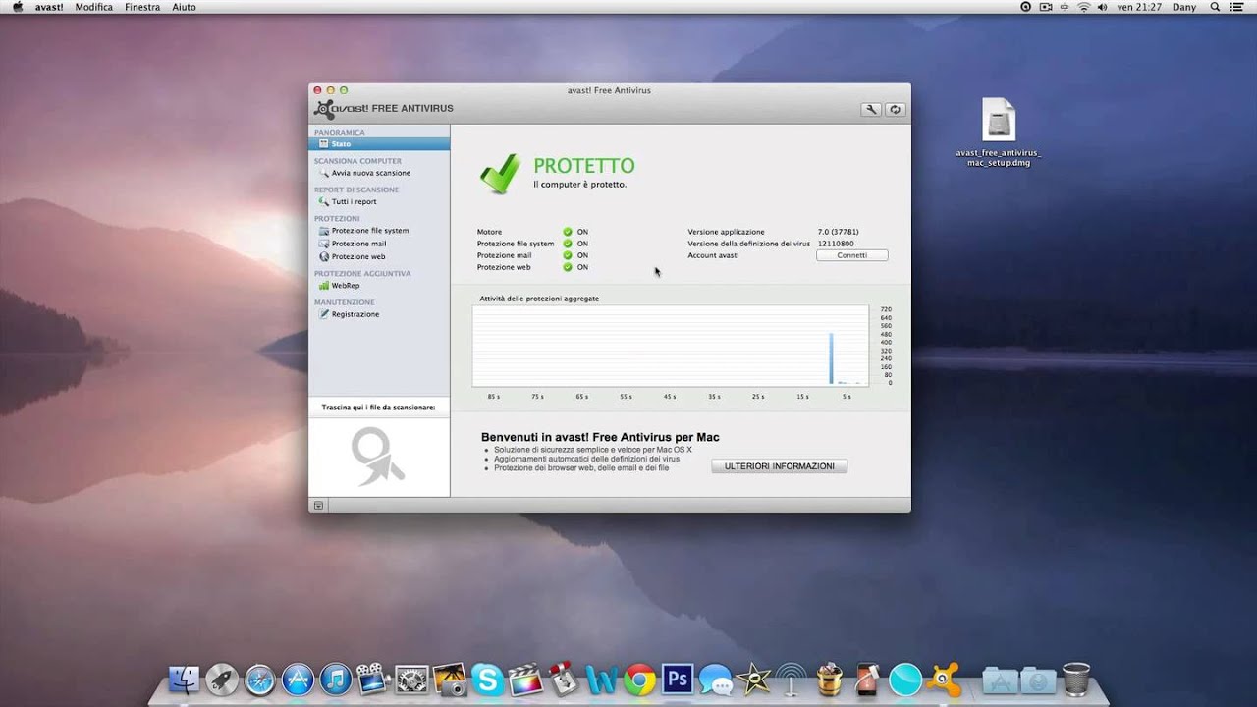Click the large green PROTETTO checkmark
The height and width of the screenshot is (707, 1257).
[x=500, y=174]
